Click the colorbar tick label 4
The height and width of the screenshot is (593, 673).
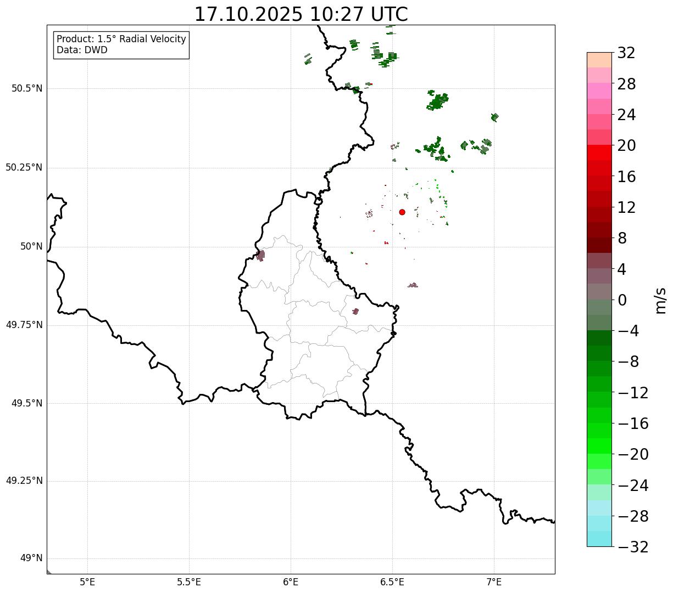click(622, 269)
